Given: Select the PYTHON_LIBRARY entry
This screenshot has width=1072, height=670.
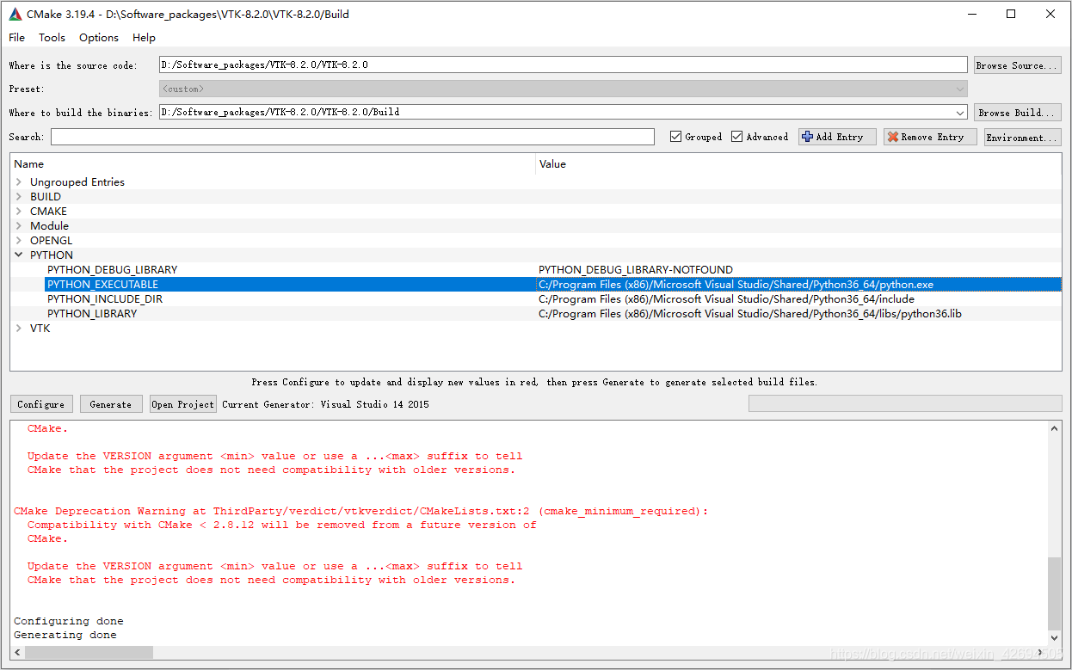Looking at the screenshot, I should pos(92,314).
